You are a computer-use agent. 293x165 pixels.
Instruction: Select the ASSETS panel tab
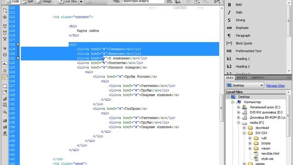(242, 78)
